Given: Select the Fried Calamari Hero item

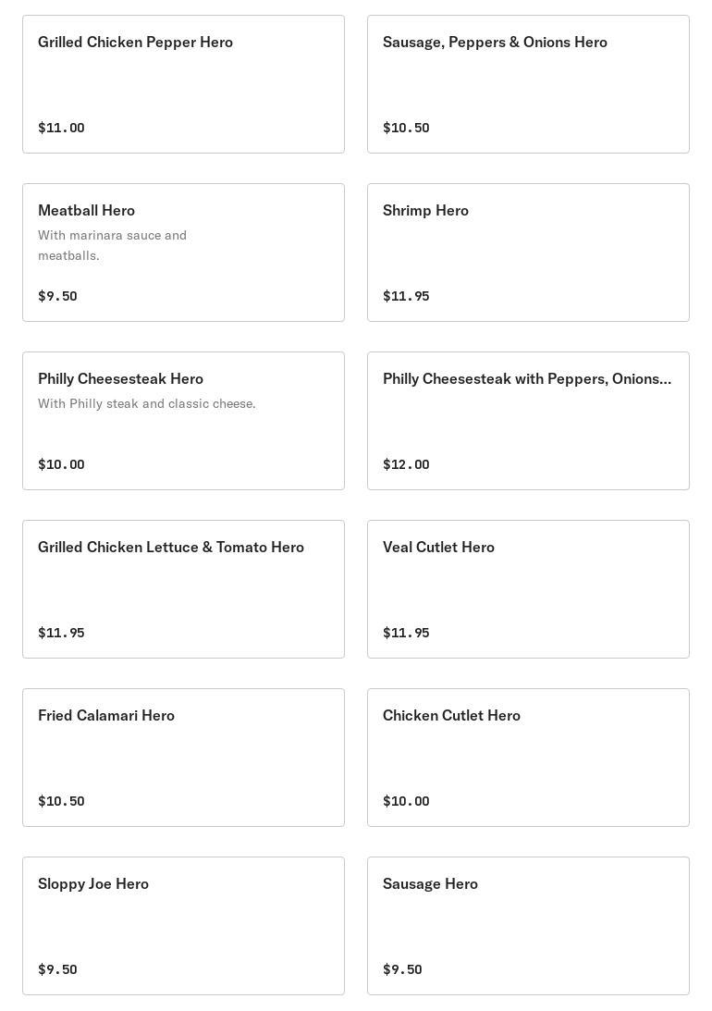Looking at the screenshot, I should pos(184,758).
